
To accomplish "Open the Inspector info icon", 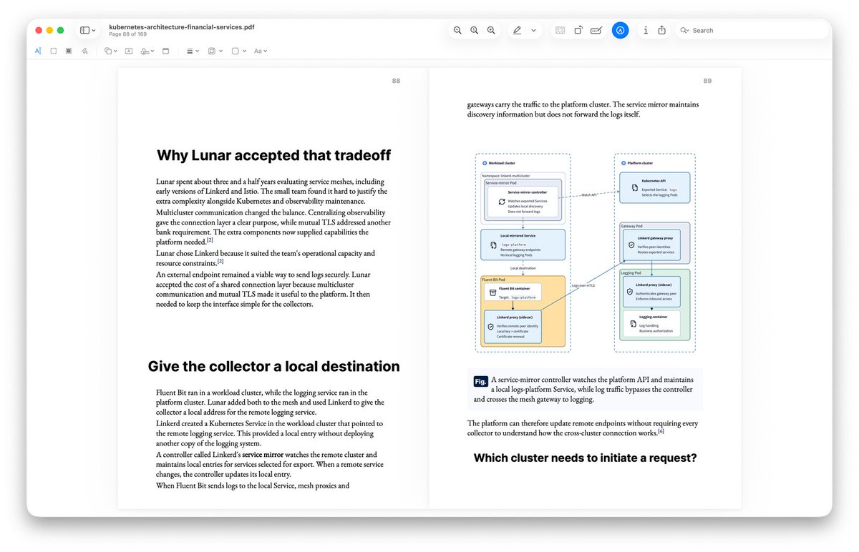I will pos(646,30).
